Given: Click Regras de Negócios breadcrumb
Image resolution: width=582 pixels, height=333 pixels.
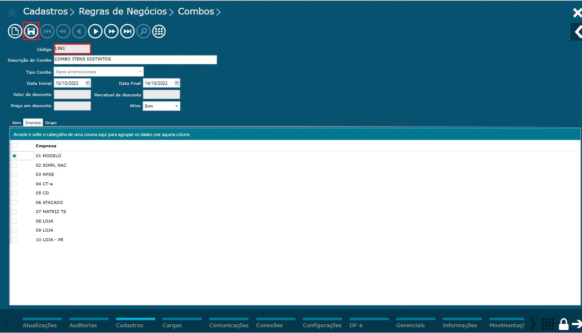Looking at the screenshot, I should pos(123,12).
